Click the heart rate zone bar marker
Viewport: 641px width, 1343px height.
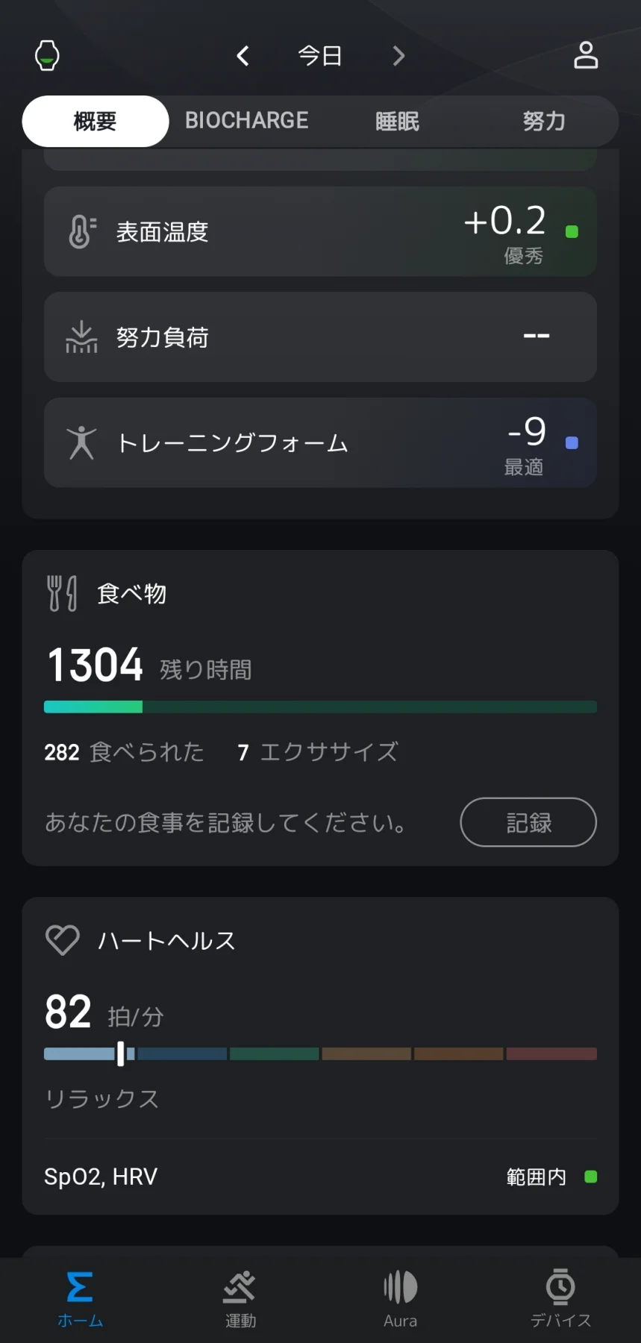pos(121,1054)
